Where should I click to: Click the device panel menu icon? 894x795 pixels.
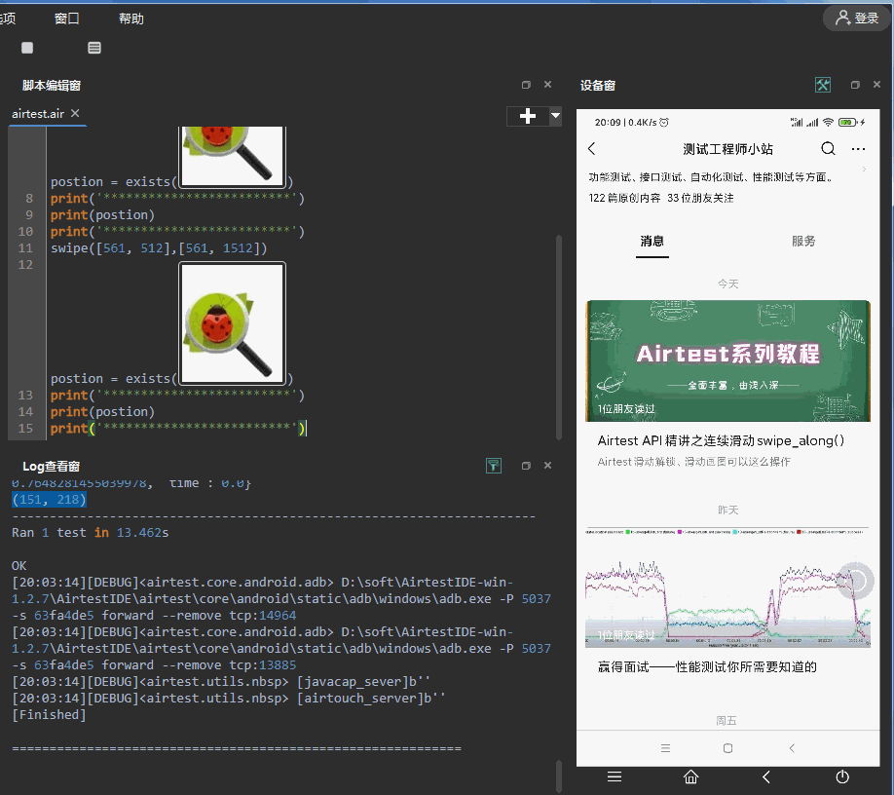tap(615, 776)
